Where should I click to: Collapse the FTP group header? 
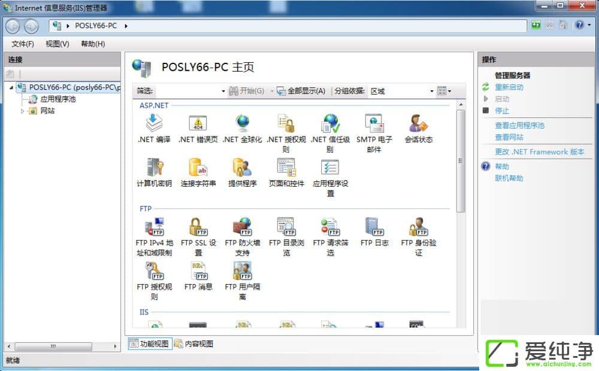pyautogui.click(x=146, y=209)
